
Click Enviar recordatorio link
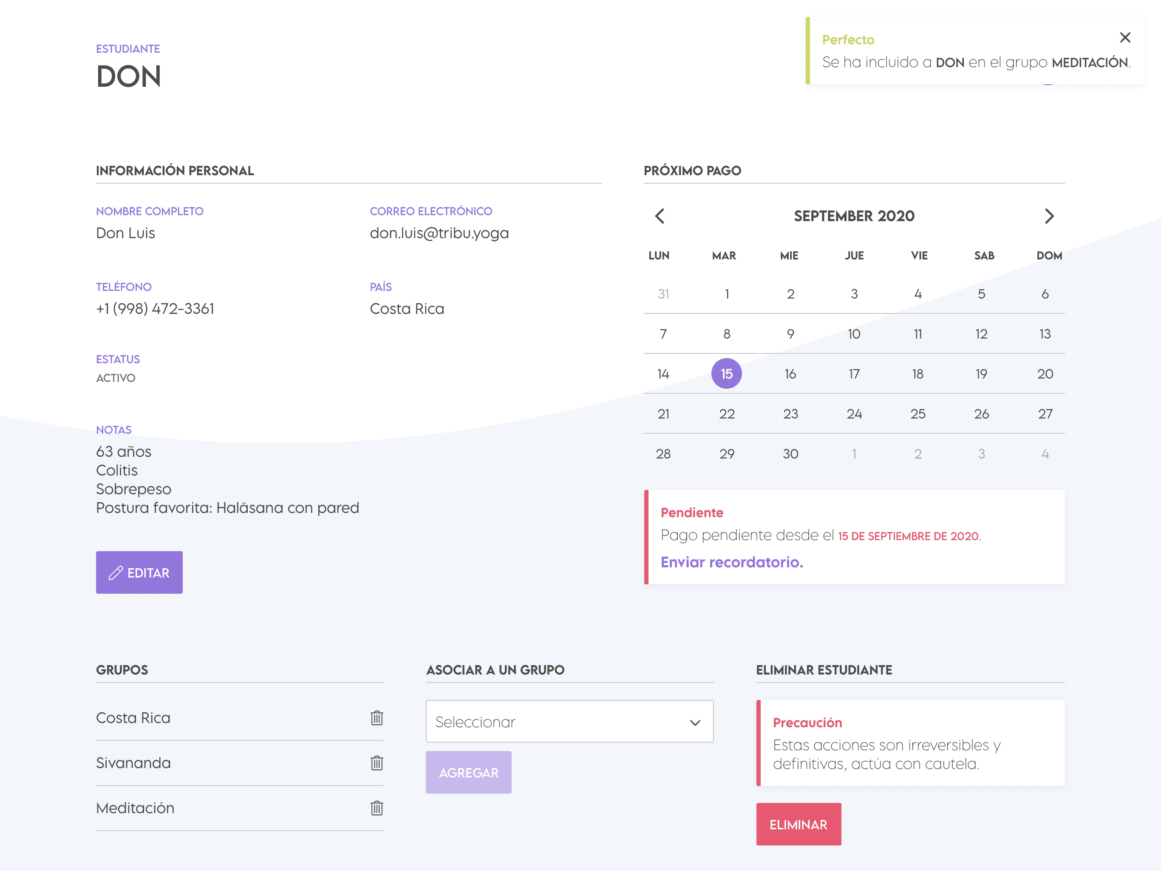[732, 562]
